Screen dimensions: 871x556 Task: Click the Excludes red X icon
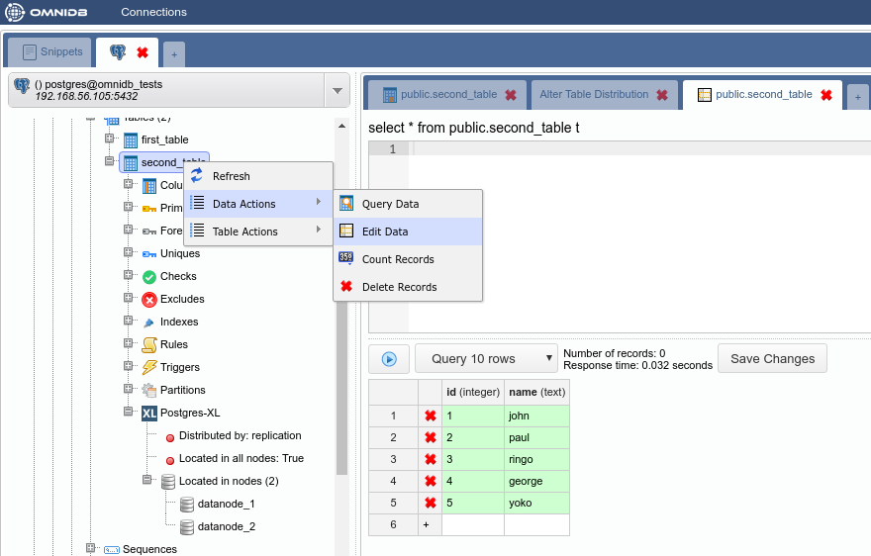149,300
